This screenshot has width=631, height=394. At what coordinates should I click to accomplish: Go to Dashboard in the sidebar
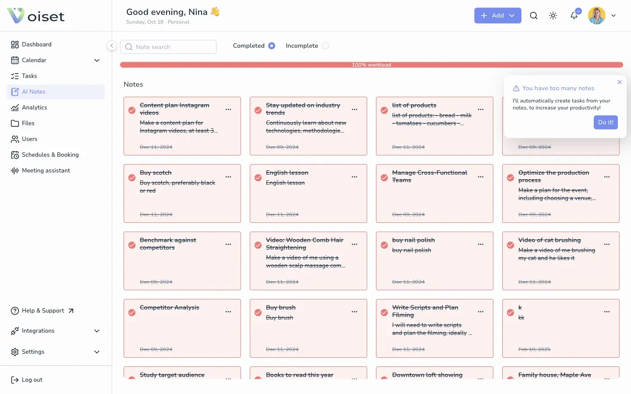click(x=56, y=45)
